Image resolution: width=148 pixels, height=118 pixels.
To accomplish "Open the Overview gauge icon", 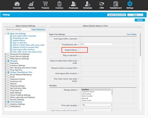I will click(17, 4).
